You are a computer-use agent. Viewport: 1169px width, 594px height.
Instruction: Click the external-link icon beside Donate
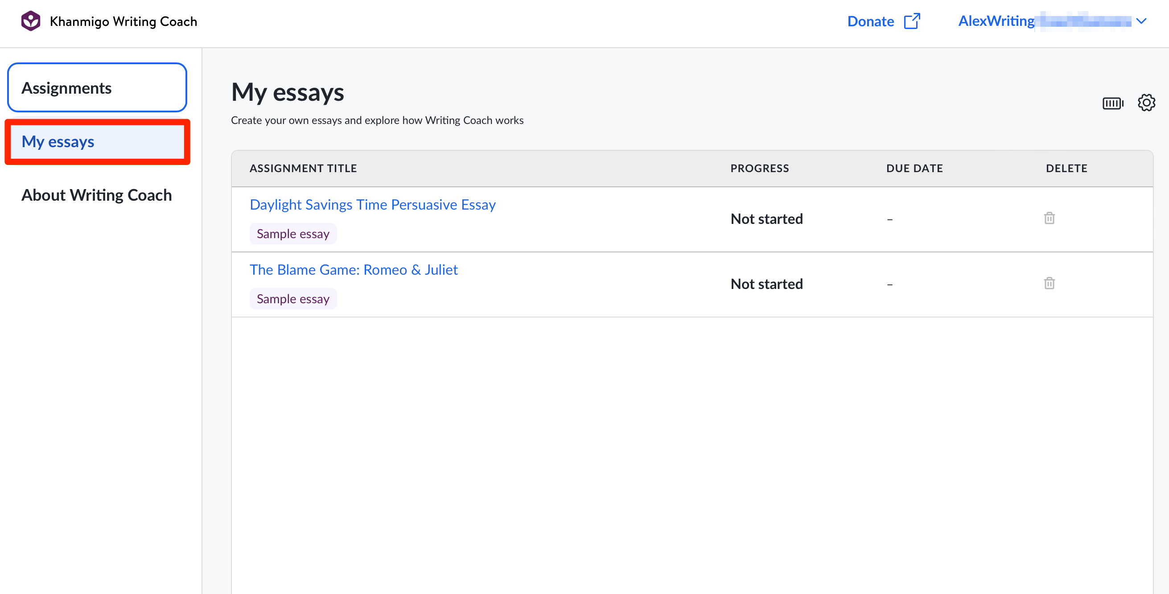point(912,21)
